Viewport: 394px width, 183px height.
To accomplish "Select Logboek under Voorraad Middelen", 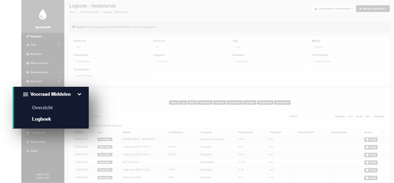I will pos(41,119).
